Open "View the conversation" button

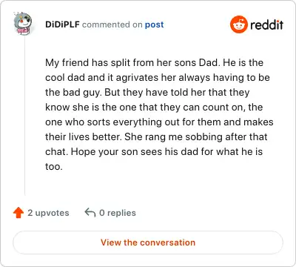(148, 243)
